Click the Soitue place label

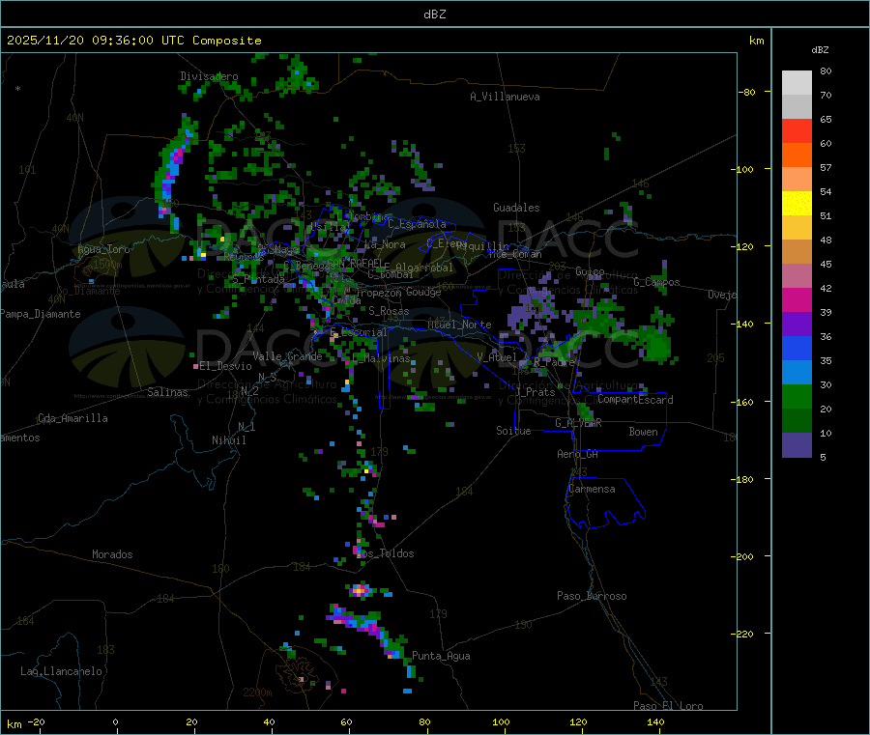coord(513,431)
